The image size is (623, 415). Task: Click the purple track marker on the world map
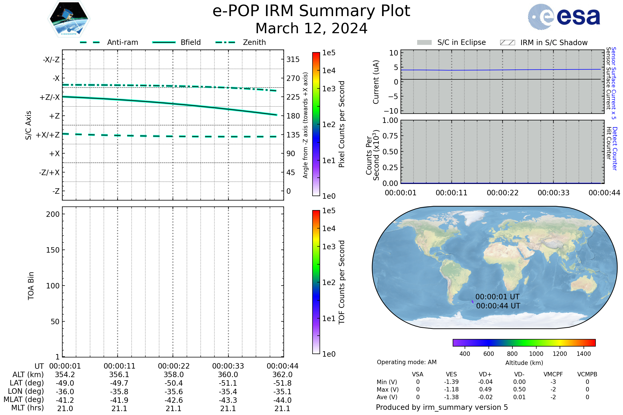472,302
